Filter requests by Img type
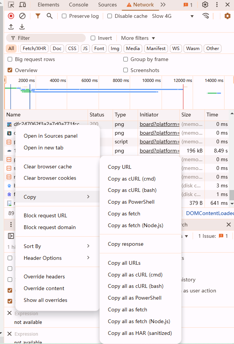 click(115, 49)
